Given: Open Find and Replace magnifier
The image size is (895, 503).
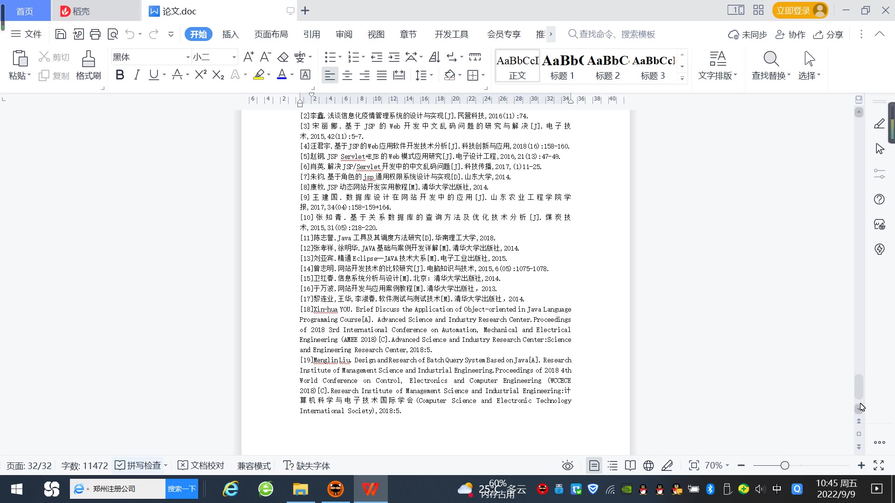Looking at the screenshot, I should pyautogui.click(x=771, y=59).
